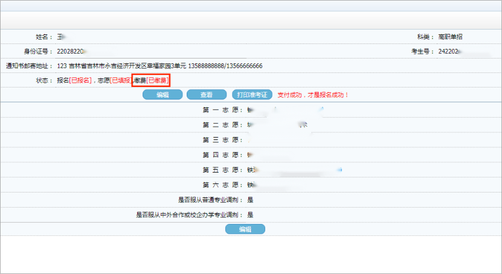
Task: Click the 报名[已报名] status text
Action: pos(74,80)
